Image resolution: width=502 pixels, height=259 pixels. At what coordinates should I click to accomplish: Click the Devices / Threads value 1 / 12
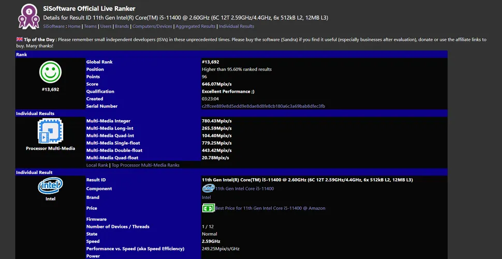[208, 227]
